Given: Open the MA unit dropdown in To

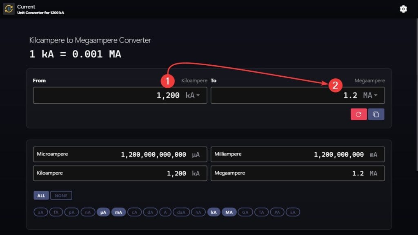Looking at the screenshot, I should tap(370, 95).
